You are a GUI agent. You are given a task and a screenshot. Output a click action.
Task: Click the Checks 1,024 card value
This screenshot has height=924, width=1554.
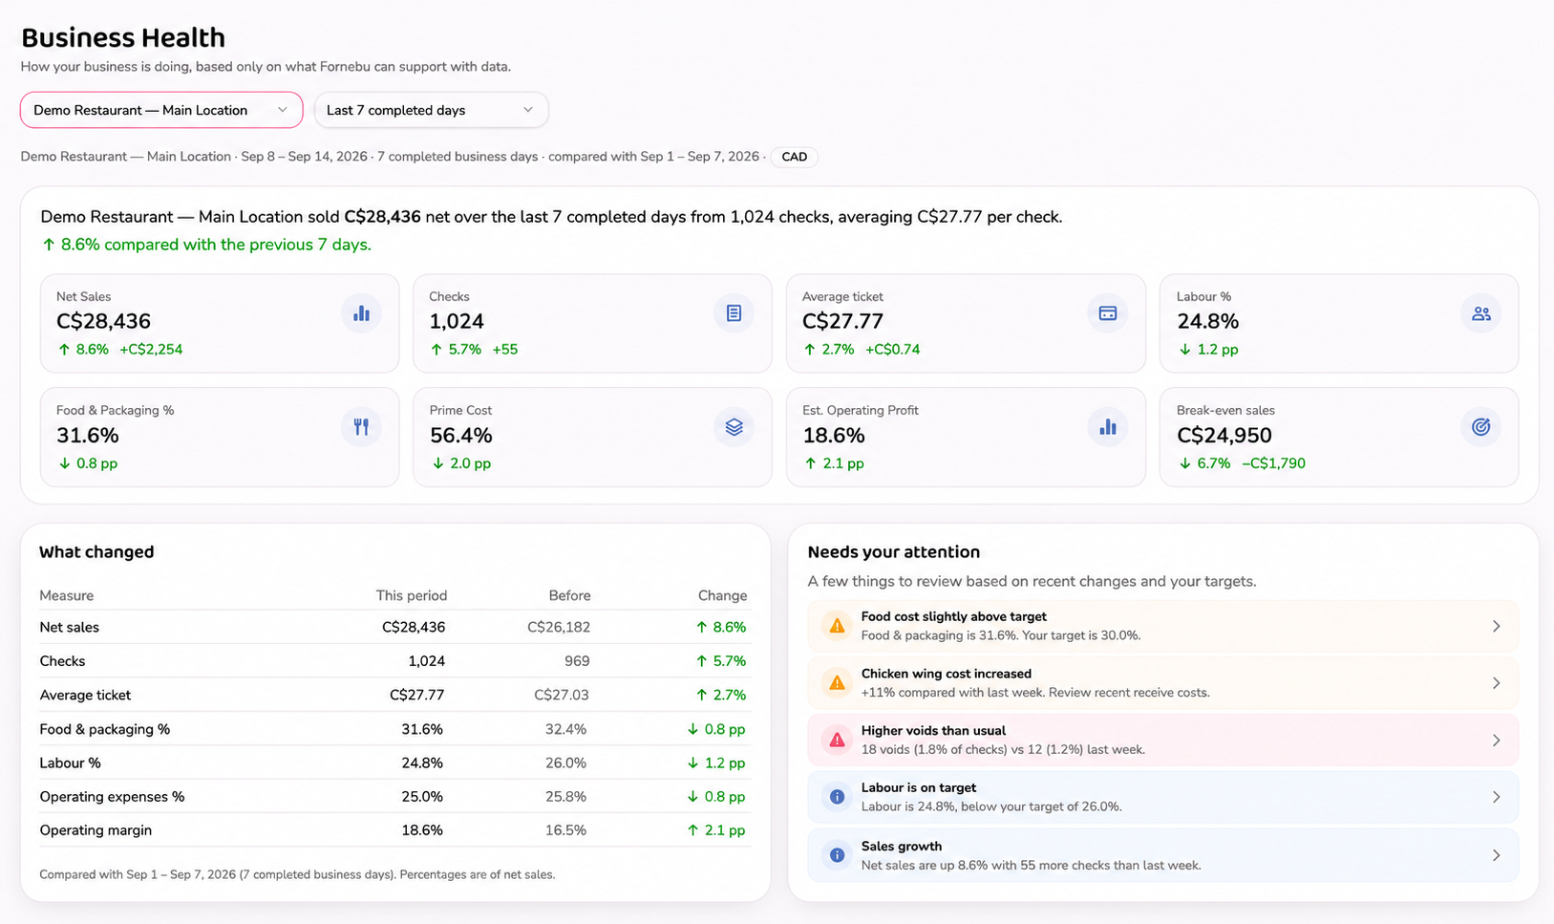(457, 321)
